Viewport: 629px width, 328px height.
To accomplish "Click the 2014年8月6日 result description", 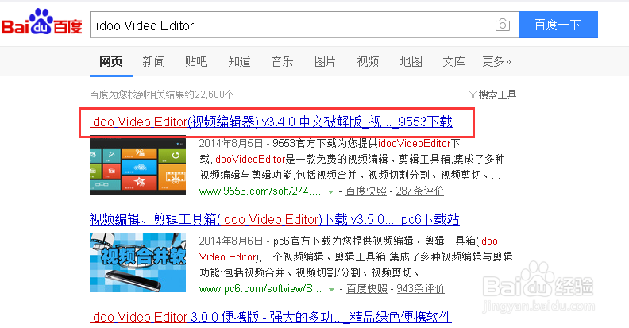I will point(356,257).
